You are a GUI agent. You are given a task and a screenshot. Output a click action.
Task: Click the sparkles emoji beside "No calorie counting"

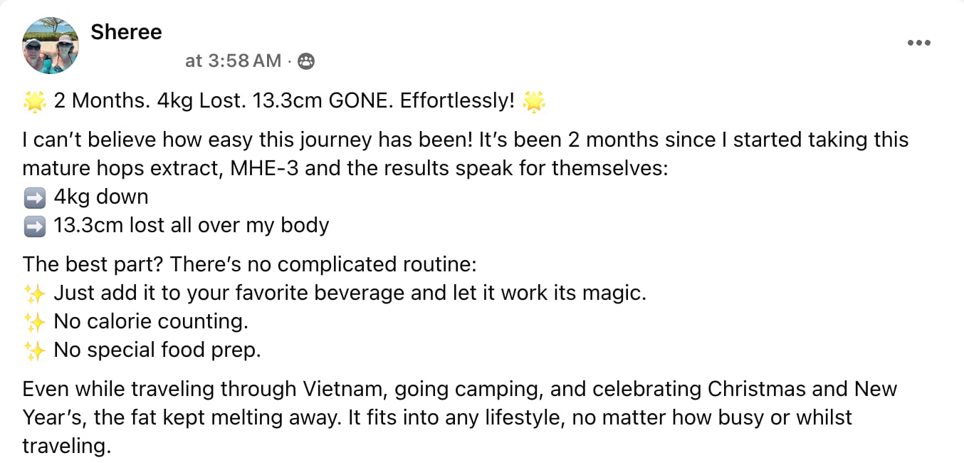[x=34, y=322]
